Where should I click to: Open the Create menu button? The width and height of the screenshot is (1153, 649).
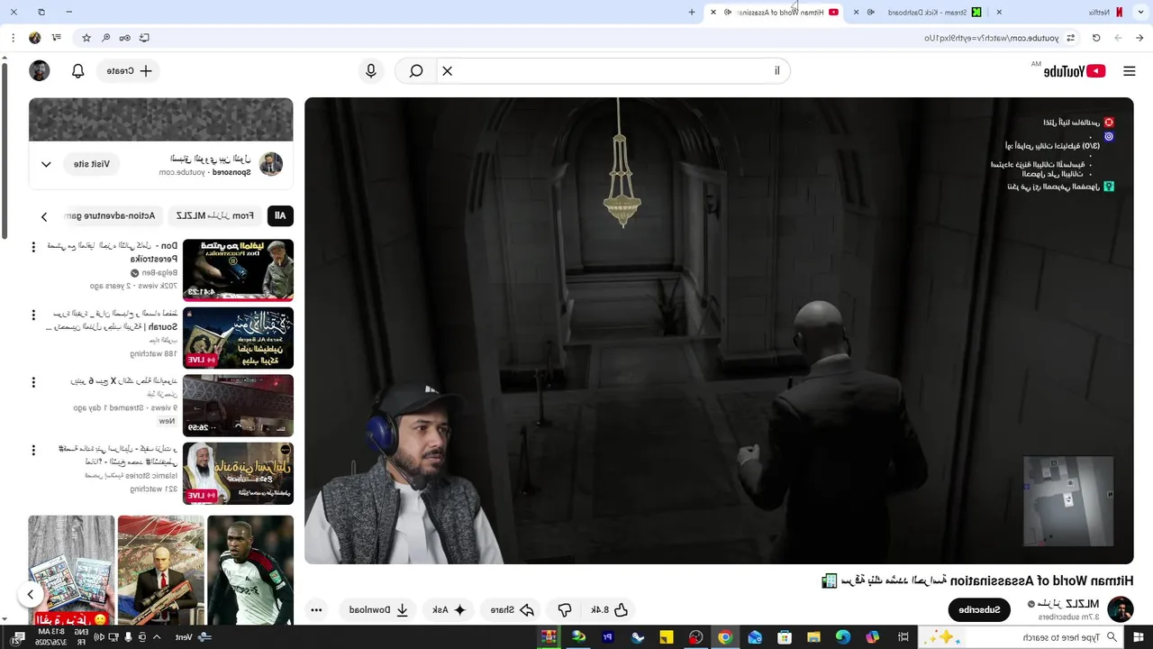[130, 70]
